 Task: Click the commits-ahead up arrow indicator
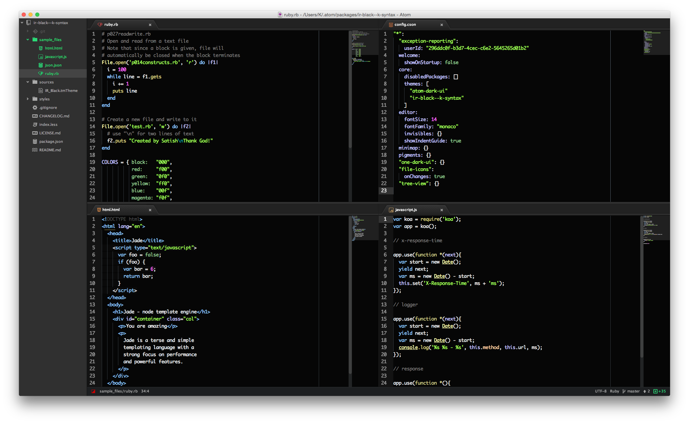pos(645,391)
